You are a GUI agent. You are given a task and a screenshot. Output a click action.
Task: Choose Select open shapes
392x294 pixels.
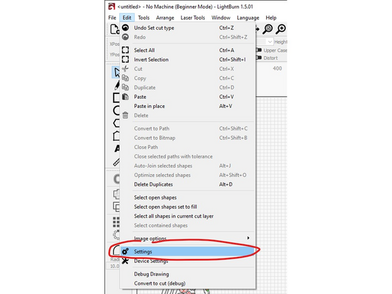point(187,197)
